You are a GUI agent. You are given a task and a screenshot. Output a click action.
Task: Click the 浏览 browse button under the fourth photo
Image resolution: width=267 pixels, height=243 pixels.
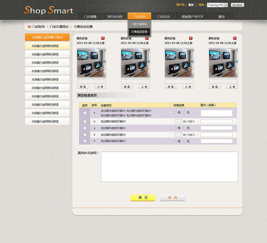[215, 87]
